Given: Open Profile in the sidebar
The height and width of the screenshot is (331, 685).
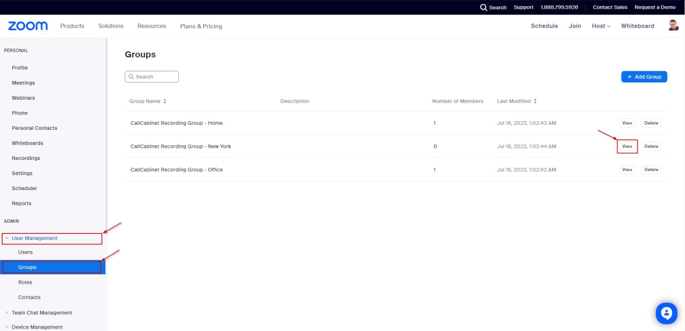Looking at the screenshot, I should (20, 68).
